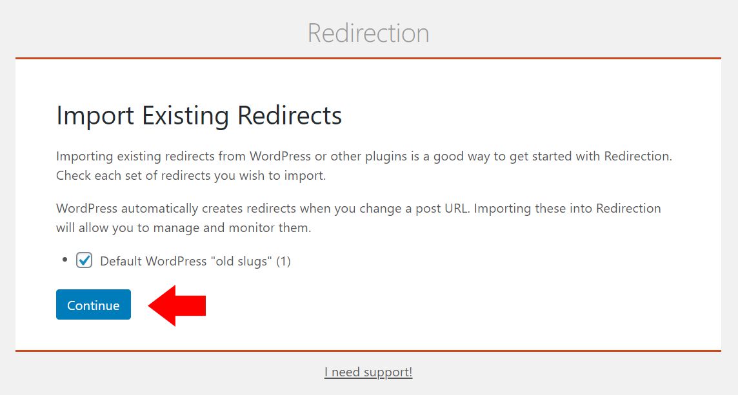The width and height of the screenshot is (738, 395).
Task: Click the old slugs count "(1)" text
Action: click(284, 261)
